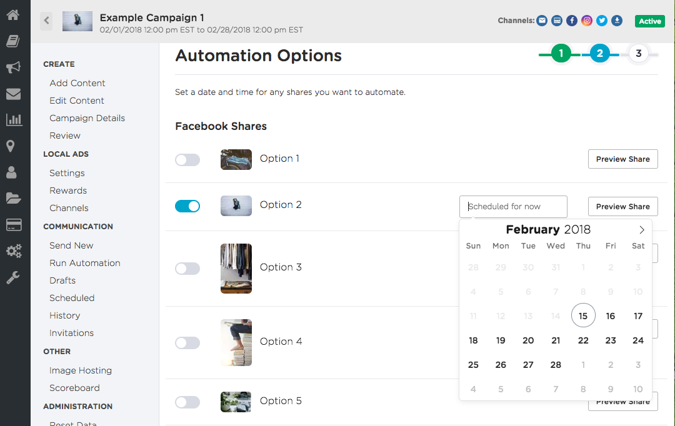Click the Facebook channel icon

pos(572,20)
